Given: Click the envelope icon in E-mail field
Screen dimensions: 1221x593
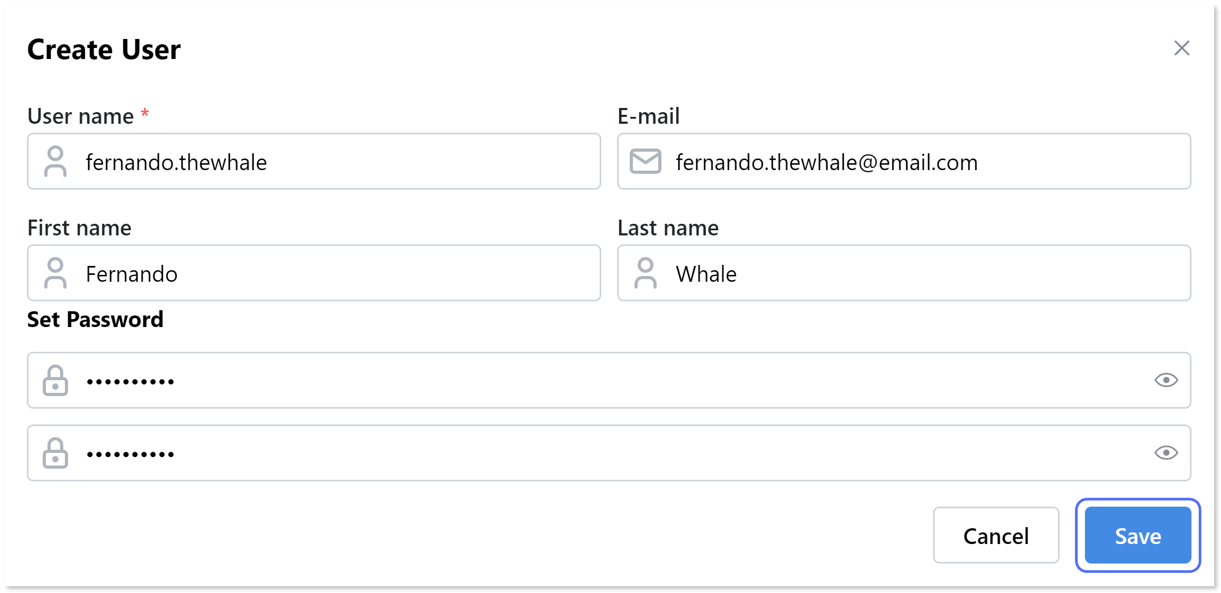Looking at the screenshot, I should click(645, 162).
